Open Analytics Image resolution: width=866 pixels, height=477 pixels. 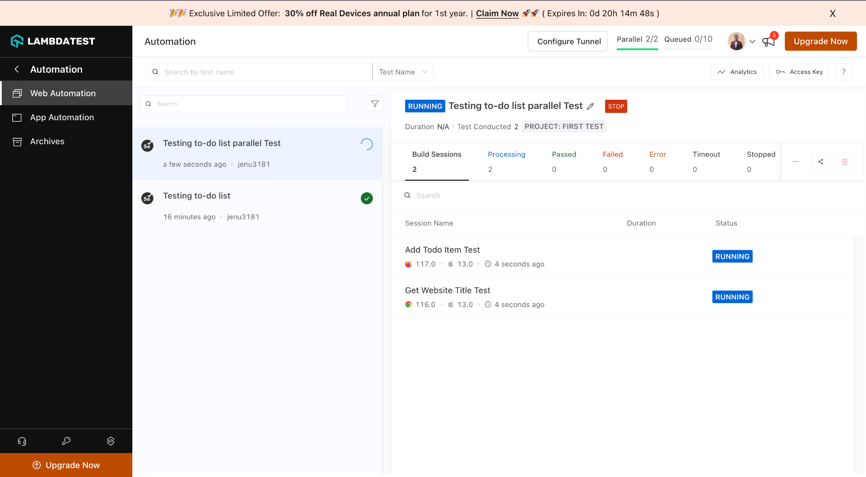point(737,72)
